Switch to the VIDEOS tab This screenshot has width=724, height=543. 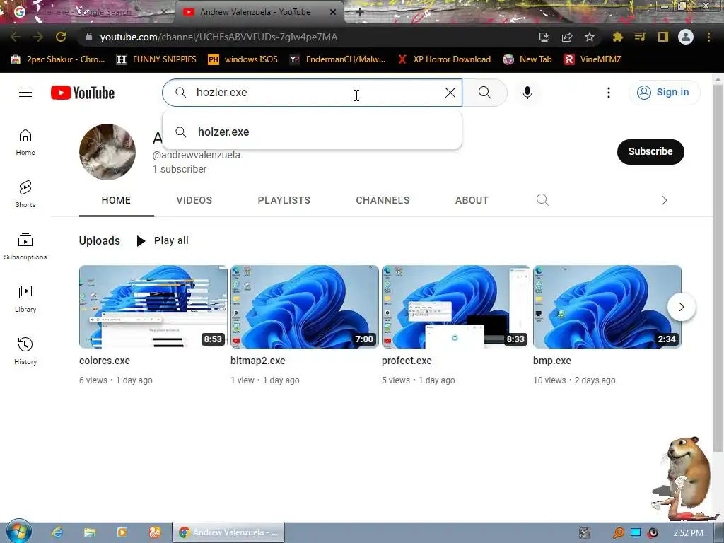coord(194,200)
